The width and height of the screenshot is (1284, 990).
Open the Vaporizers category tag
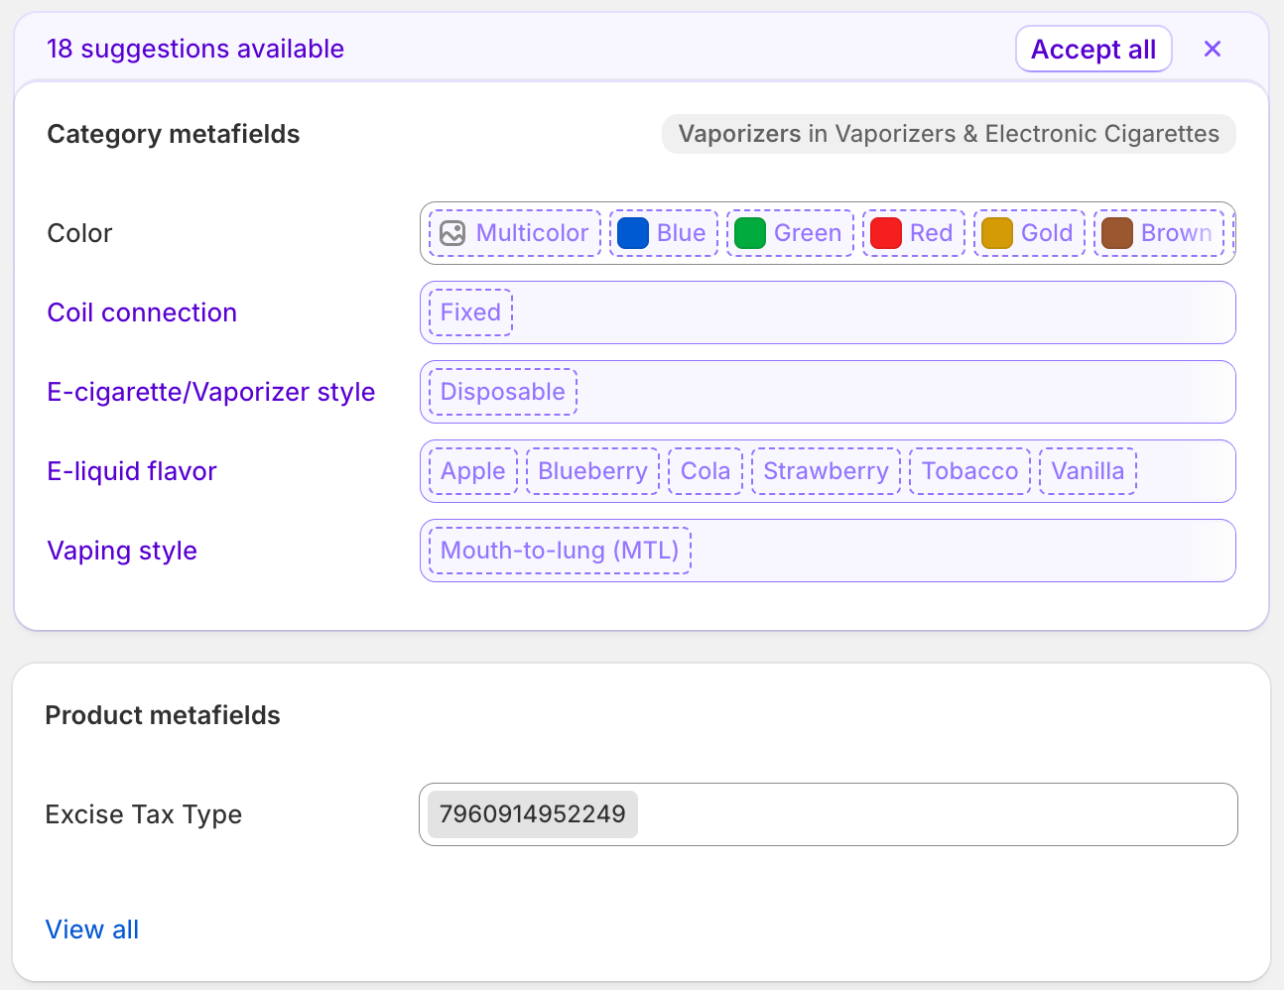(x=948, y=134)
